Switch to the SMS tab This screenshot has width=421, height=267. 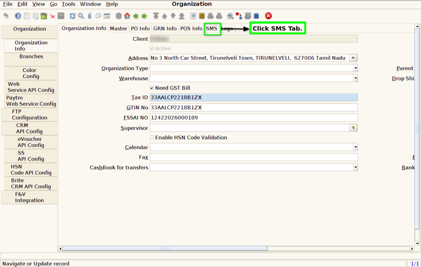(212, 28)
